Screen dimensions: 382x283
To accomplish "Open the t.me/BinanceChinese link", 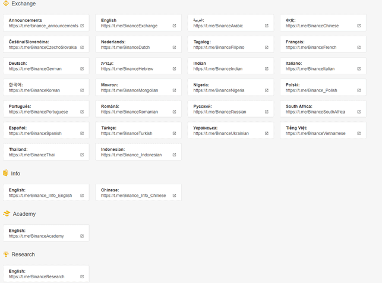I will [312, 26].
